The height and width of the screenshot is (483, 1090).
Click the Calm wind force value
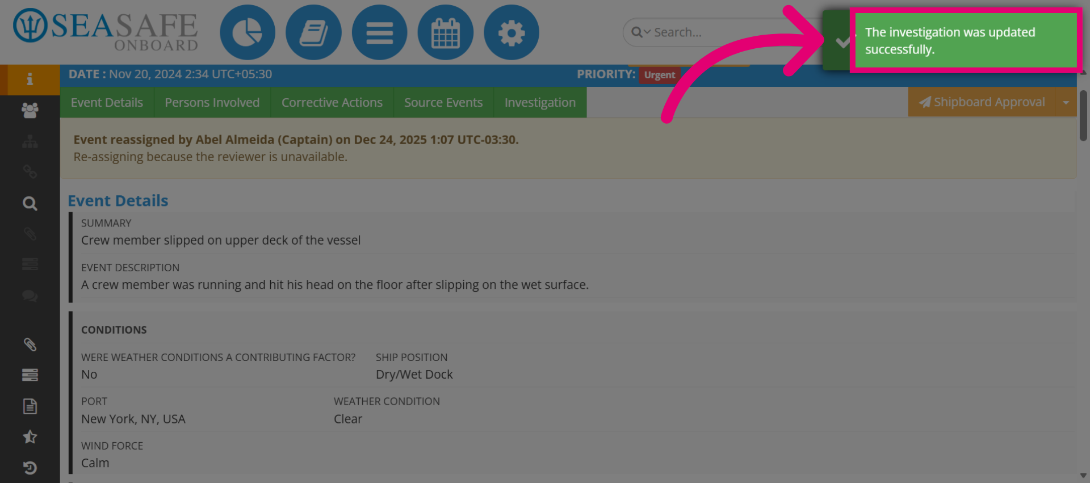click(95, 463)
